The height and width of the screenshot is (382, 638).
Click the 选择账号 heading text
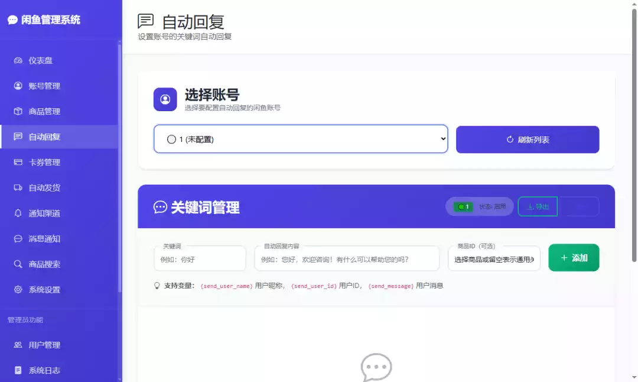pyautogui.click(x=212, y=95)
